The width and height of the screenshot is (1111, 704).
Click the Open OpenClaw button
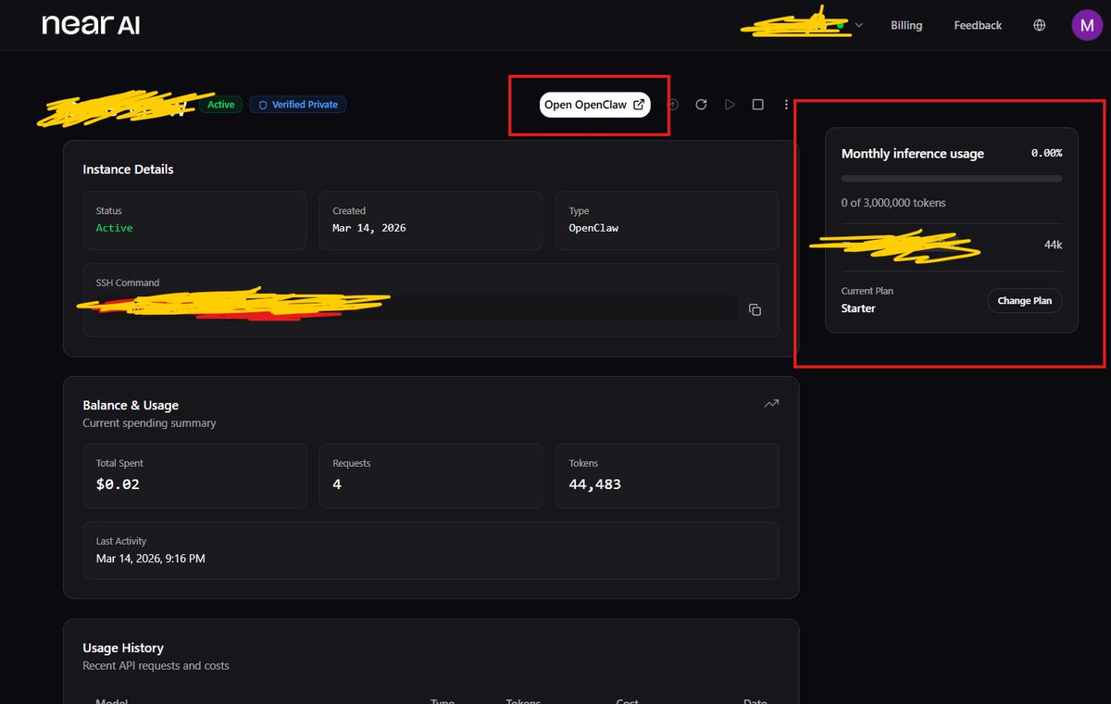point(594,105)
